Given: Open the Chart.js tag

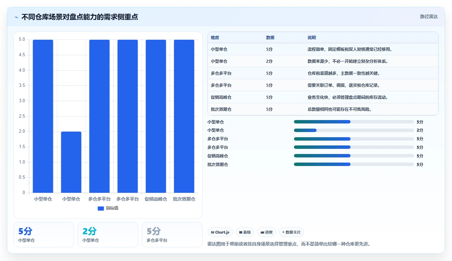Looking at the screenshot, I should pos(220,232).
